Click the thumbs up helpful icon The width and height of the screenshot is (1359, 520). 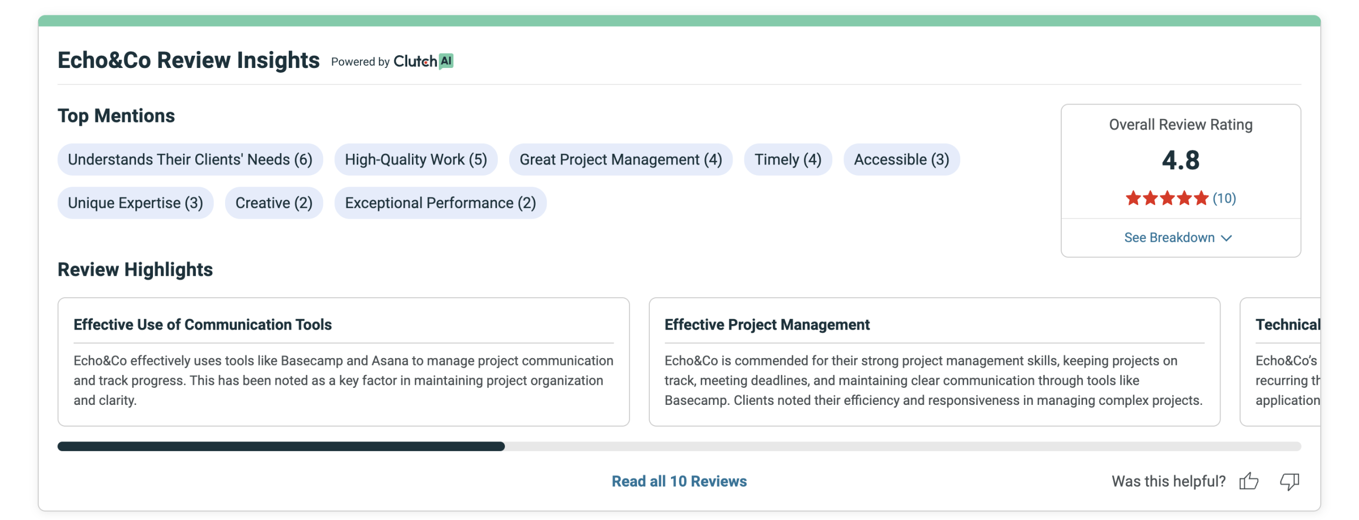click(x=1249, y=481)
